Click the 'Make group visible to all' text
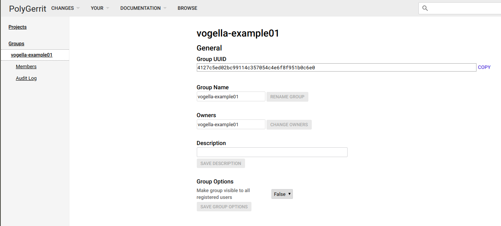The height and width of the screenshot is (226, 501). pos(223,191)
